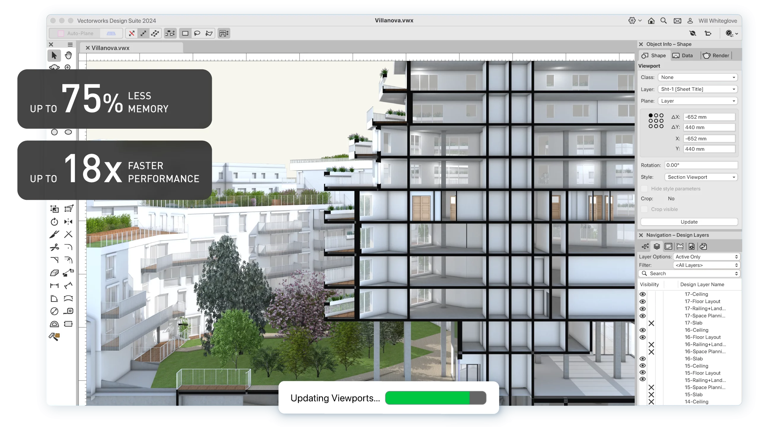Select the 2D Selection tool
759x427 pixels.
tap(54, 56)
